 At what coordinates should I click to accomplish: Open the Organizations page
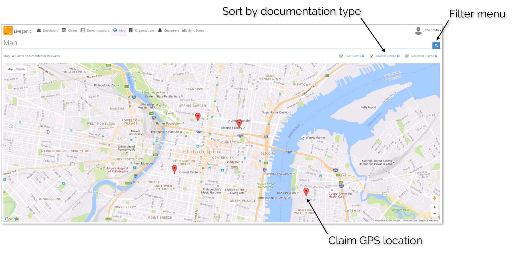142,30
